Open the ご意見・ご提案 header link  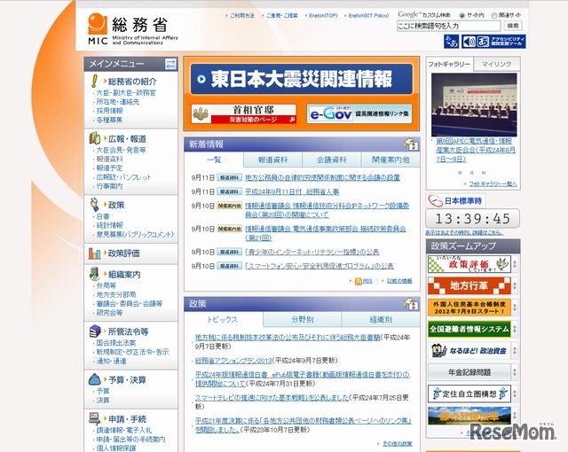282,16
